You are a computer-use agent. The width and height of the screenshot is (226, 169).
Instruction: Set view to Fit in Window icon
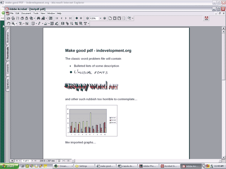(115, 18)
